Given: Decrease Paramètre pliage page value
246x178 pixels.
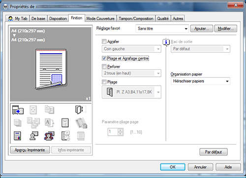Looking at the screenshot, I should coord(121,134).
